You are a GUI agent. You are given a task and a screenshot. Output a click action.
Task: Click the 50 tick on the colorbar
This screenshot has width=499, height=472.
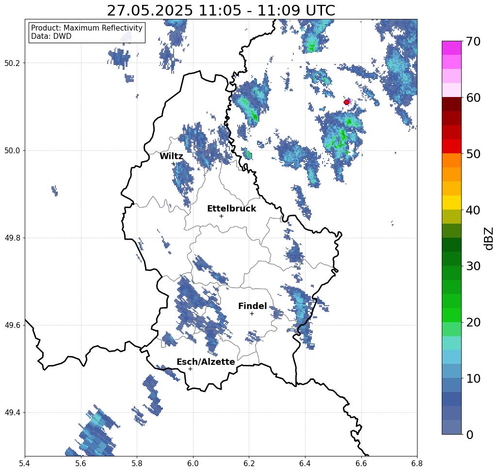point(473,154)
